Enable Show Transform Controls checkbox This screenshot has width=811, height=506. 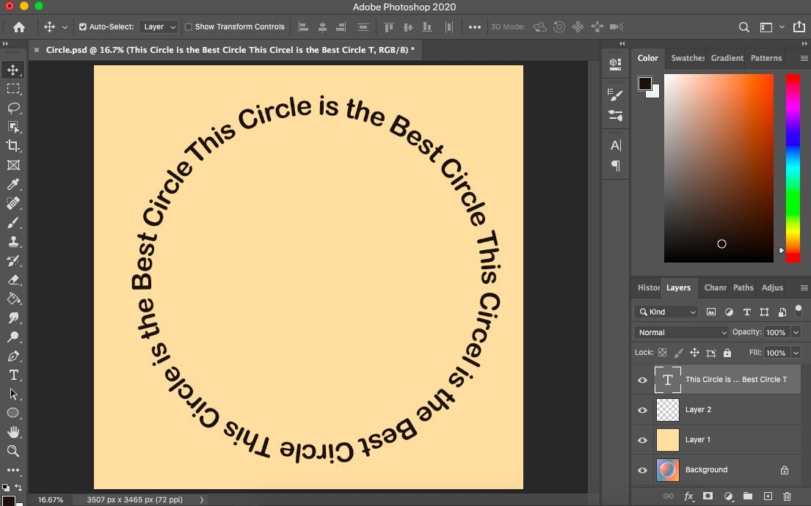coord(189,27)
